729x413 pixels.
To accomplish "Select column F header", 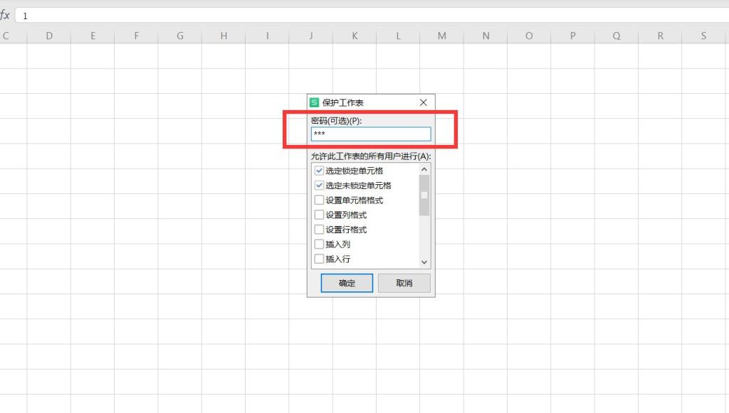I will (136, 36).
